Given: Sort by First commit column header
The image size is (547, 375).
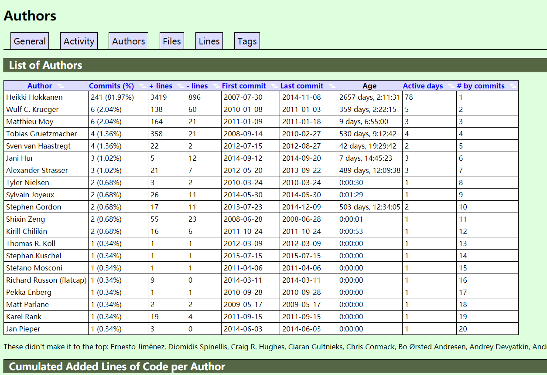Looking at the screenshot, I should 244,86.
